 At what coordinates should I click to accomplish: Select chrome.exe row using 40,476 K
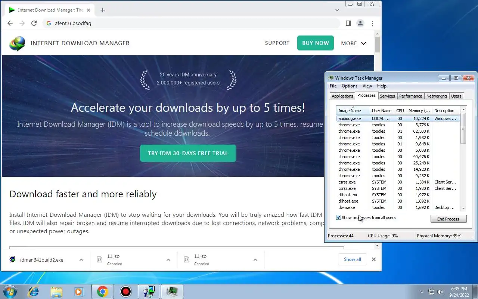click(398, 157)
